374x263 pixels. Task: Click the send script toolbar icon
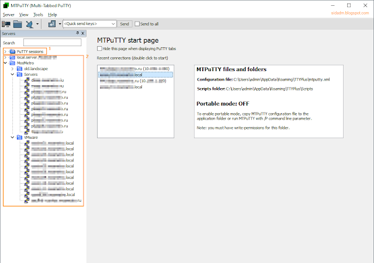point(52,24)
